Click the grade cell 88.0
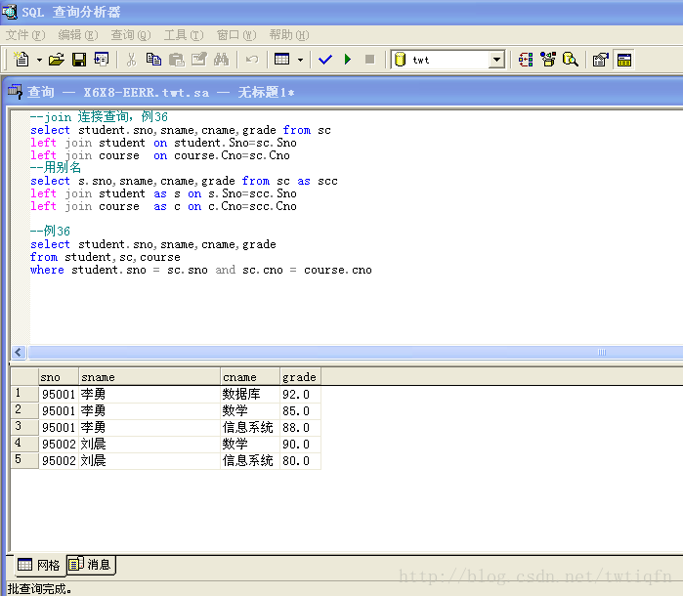 tap(300, 427)
